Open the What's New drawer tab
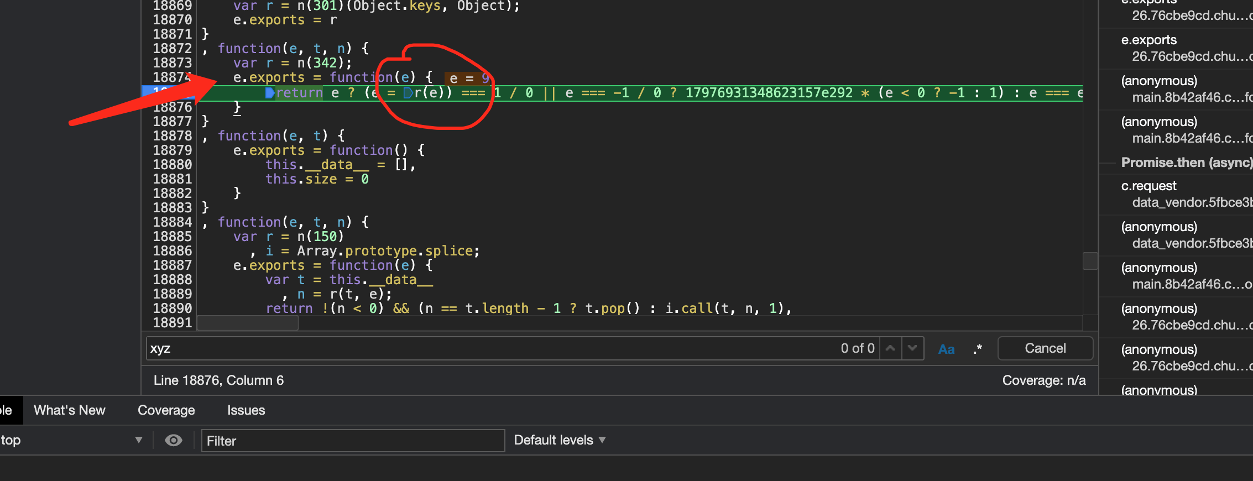Image resolution: width=1253 pixels, height=481 pixels. (69, 410)
